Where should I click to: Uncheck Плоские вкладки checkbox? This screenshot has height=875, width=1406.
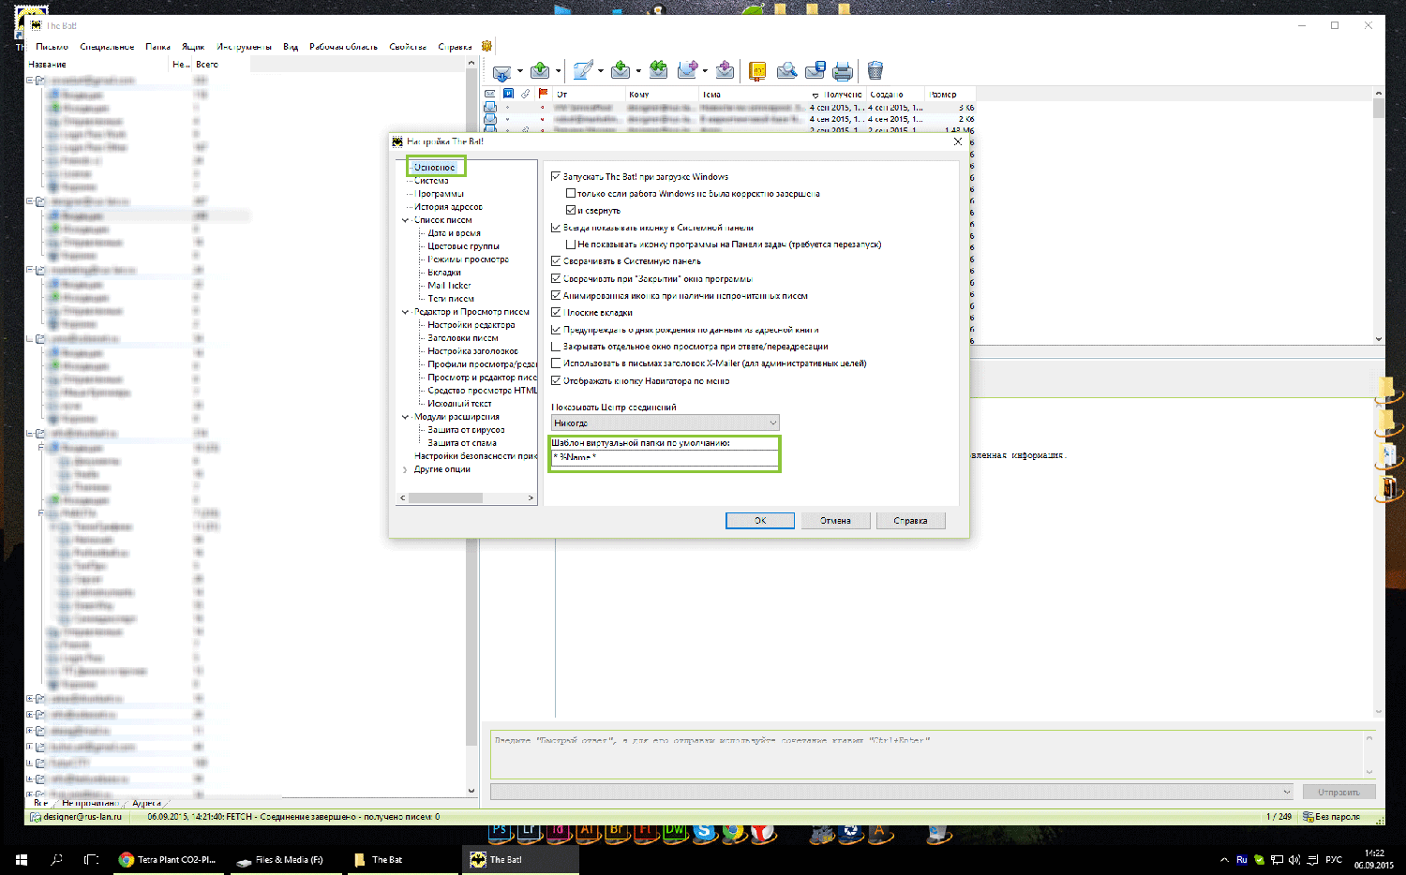pos(556,312)
